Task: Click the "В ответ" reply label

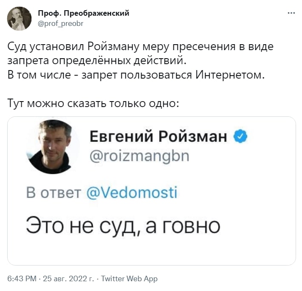Action: (53, 193)
